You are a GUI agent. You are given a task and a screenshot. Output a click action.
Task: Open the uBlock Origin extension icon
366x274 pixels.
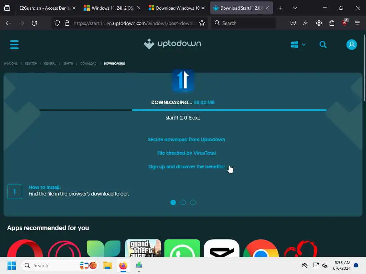(x=345, y=22)
